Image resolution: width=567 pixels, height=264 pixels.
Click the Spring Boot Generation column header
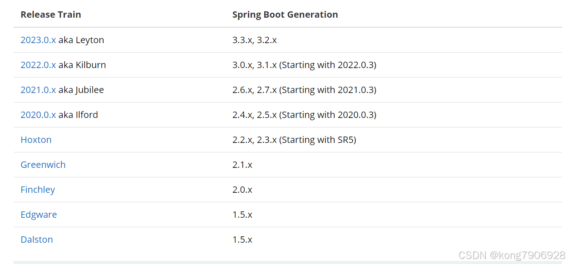click(285, 15)
